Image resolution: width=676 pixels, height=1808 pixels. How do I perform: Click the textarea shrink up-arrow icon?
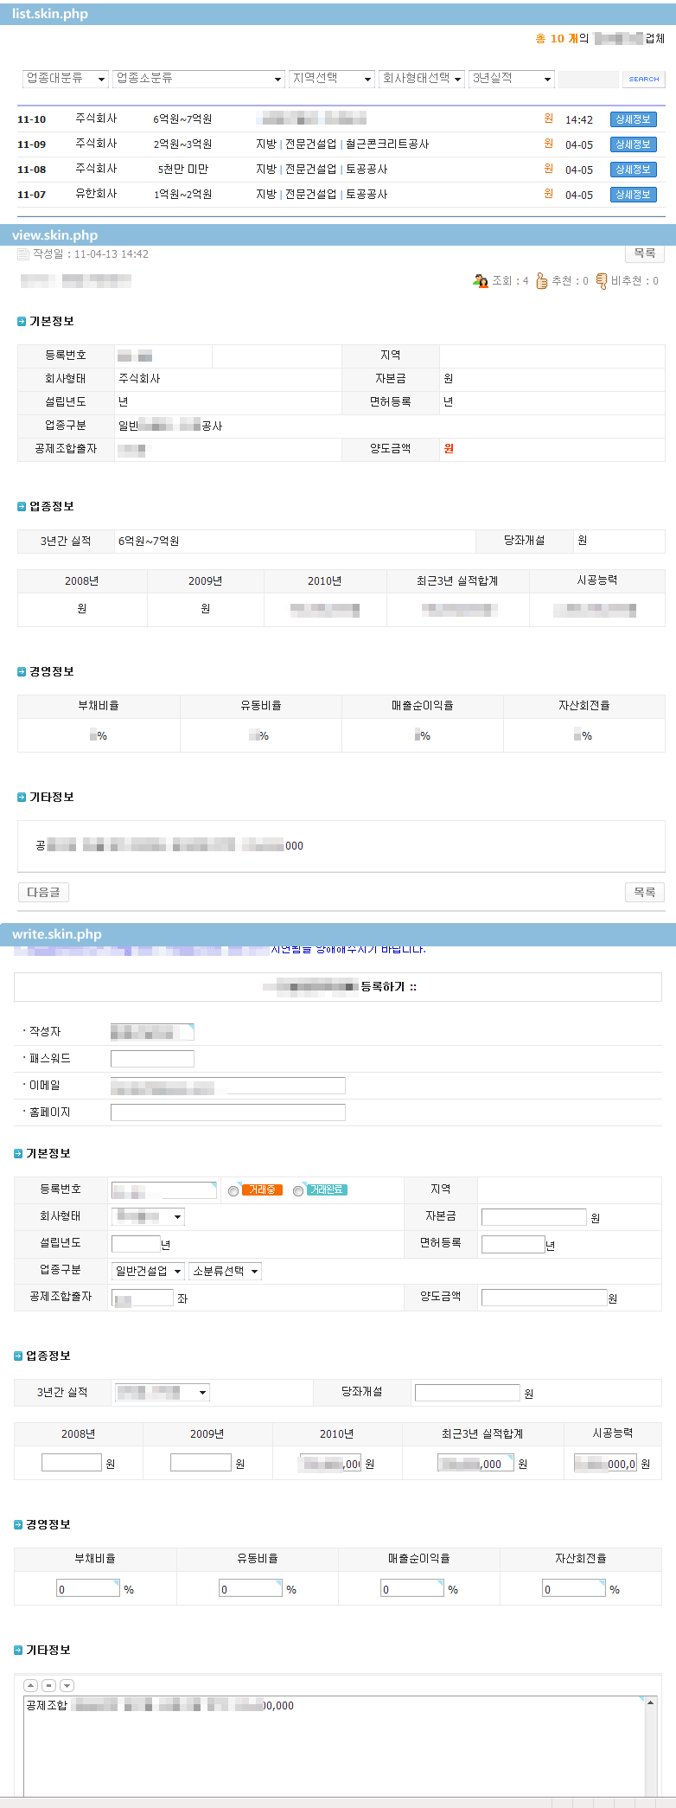[x=30, y=1684]
